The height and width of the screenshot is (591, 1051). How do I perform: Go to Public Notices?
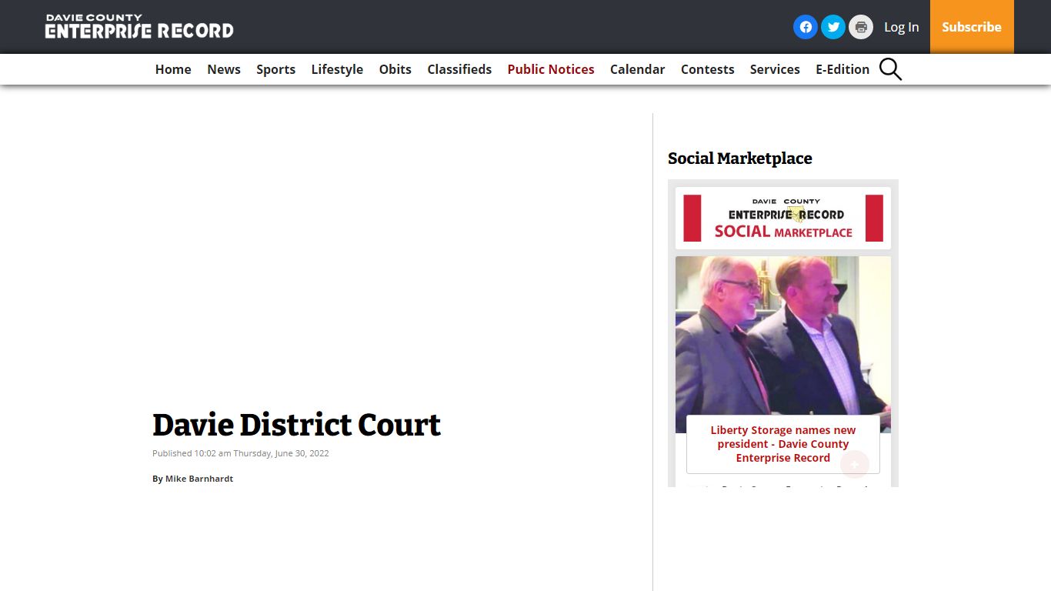coord(551,69)
